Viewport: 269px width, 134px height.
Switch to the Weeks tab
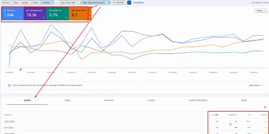(x=244, y=100)
